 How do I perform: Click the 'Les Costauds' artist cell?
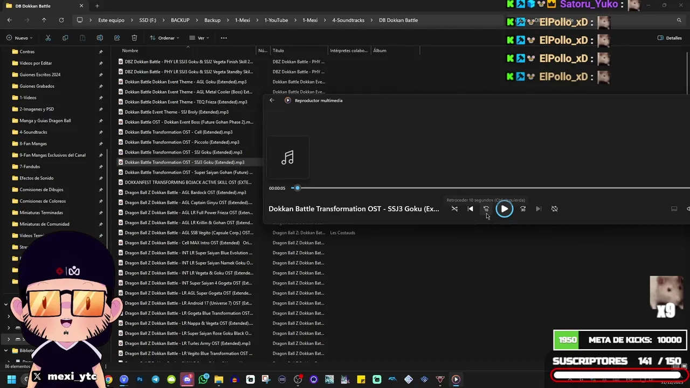(342, 233)
